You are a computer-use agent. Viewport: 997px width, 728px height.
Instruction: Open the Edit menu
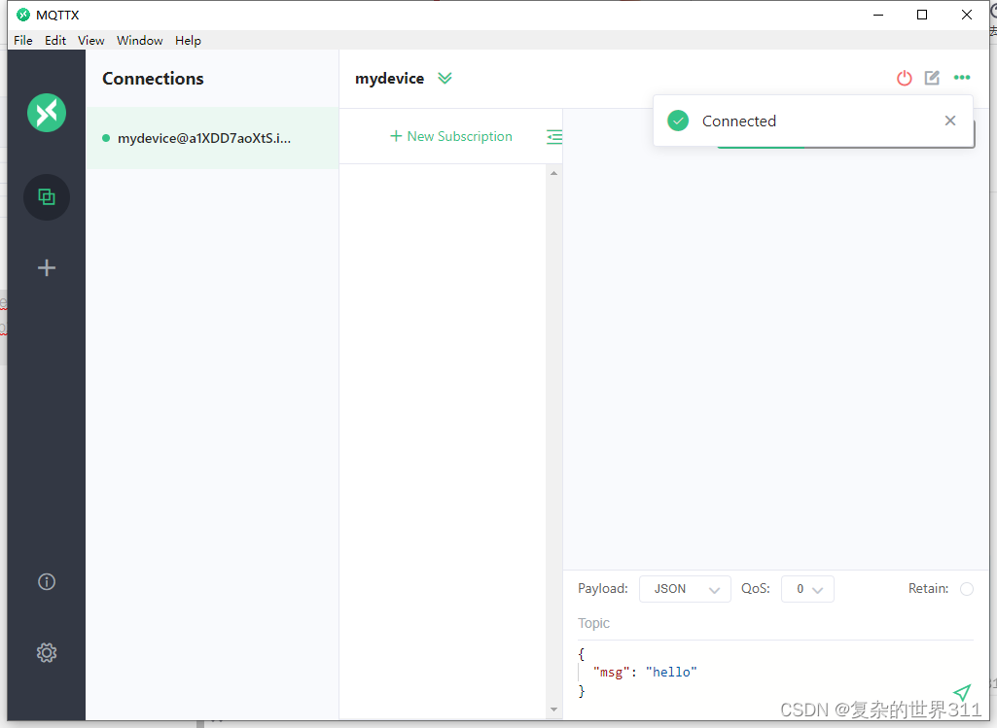[x=55, y=41]
